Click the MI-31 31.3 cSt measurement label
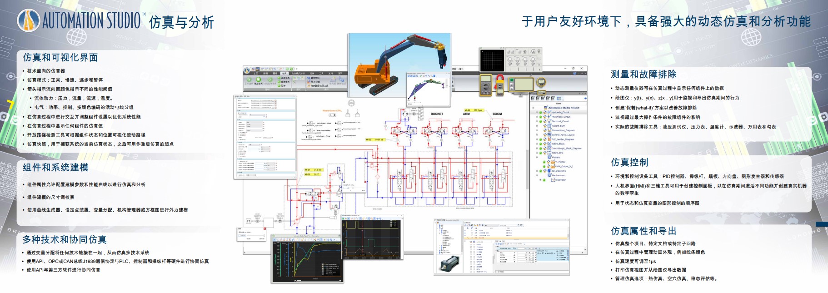 click(x=314, y=170)
